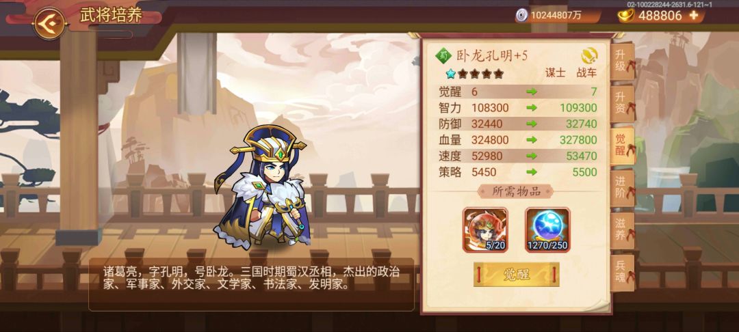Open the 升资 tab
Viewport: 739px width, 332px height.
tap(622, 102)
